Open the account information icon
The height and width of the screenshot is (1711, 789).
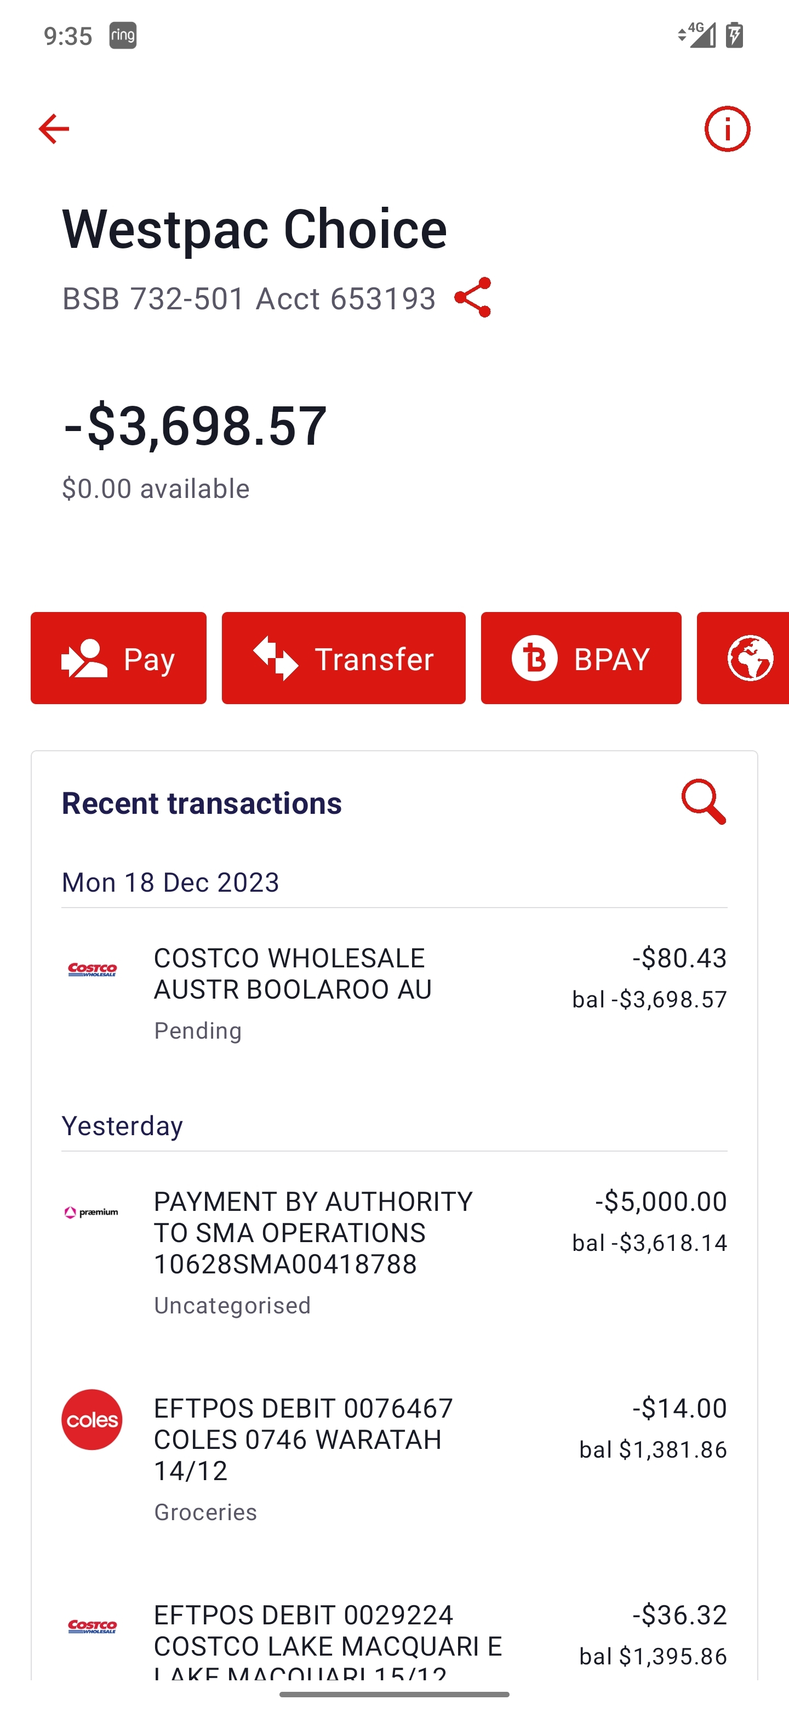727,129
